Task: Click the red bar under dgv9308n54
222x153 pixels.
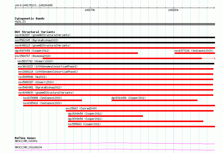Action: coord(106,116)
